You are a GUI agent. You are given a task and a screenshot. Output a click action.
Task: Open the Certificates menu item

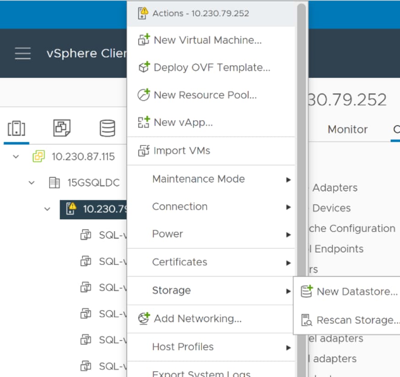click(x=211, y=262)
